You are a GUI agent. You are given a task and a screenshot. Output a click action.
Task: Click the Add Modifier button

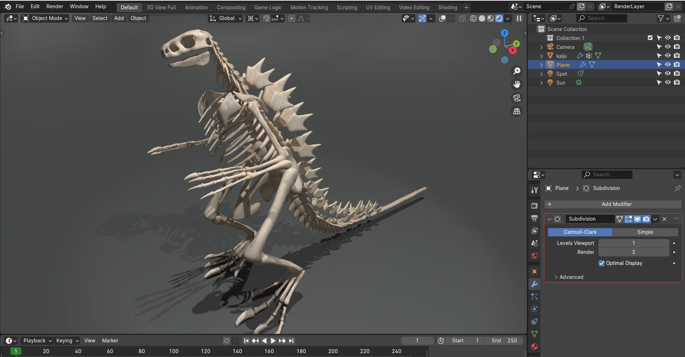click(613, 204)
